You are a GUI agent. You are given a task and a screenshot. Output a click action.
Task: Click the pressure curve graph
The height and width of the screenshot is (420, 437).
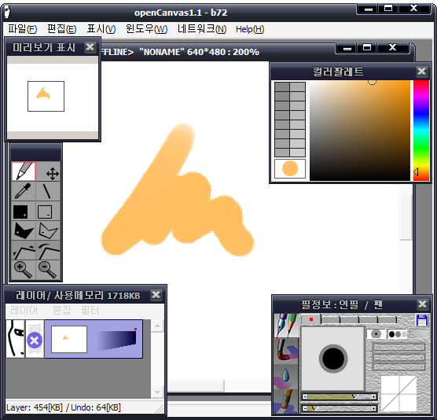[x=398, y=394]
